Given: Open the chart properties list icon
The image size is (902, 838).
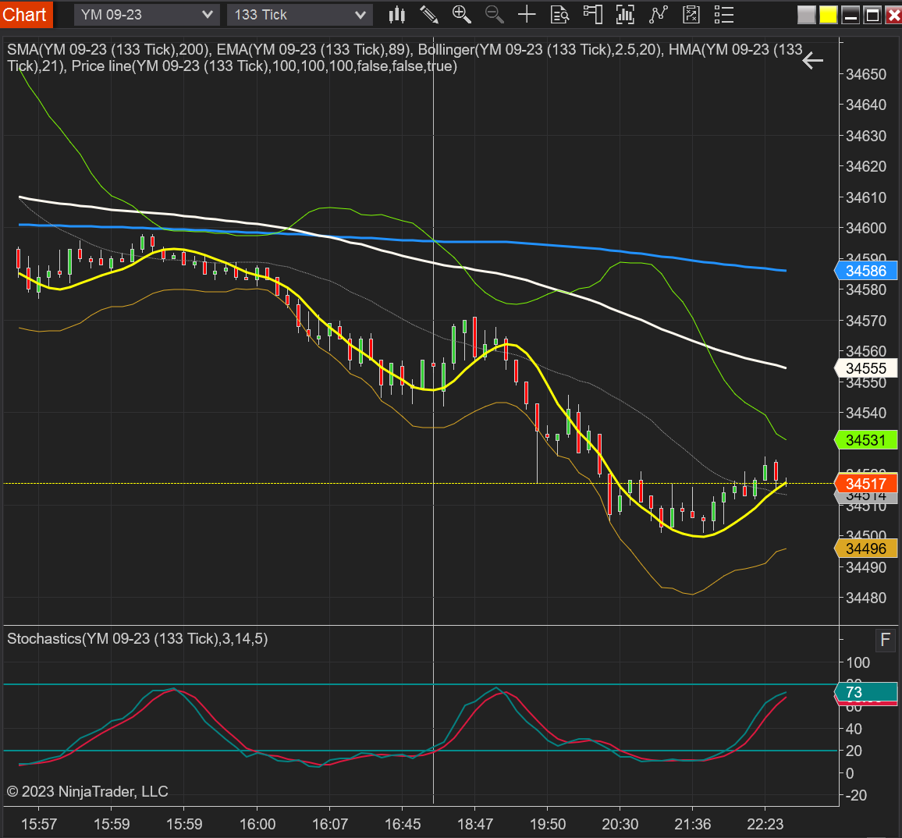Looking at the screenshot, I should point(724,14).
